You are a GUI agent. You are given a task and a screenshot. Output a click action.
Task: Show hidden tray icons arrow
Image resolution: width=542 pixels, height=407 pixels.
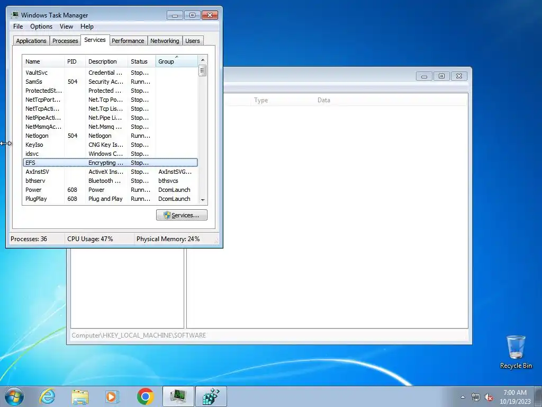point(463,397)
